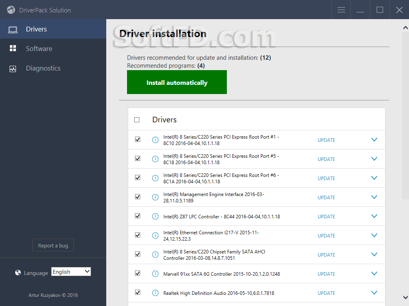Screen dimensions: 409x306
Task: Show info for PCI Express Root Port #5
Action: coord(155,159)
